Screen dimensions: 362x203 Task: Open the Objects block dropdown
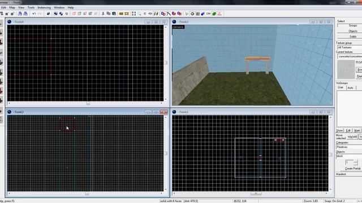[x=349, y=156]
